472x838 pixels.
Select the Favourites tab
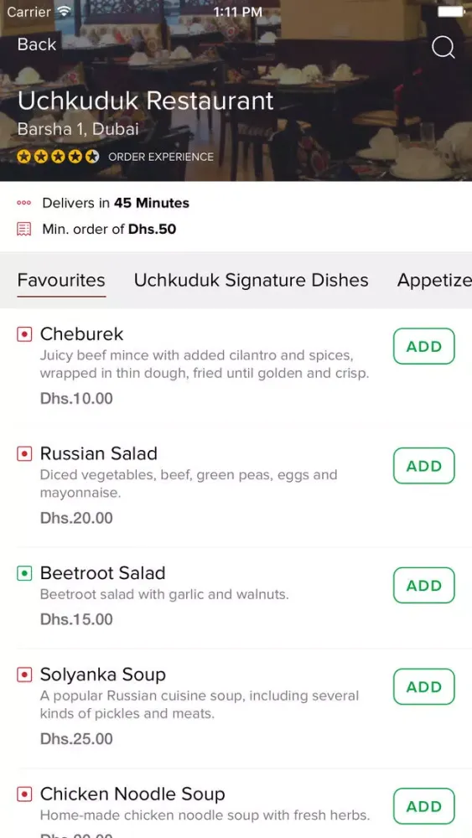tap(61, 281)
